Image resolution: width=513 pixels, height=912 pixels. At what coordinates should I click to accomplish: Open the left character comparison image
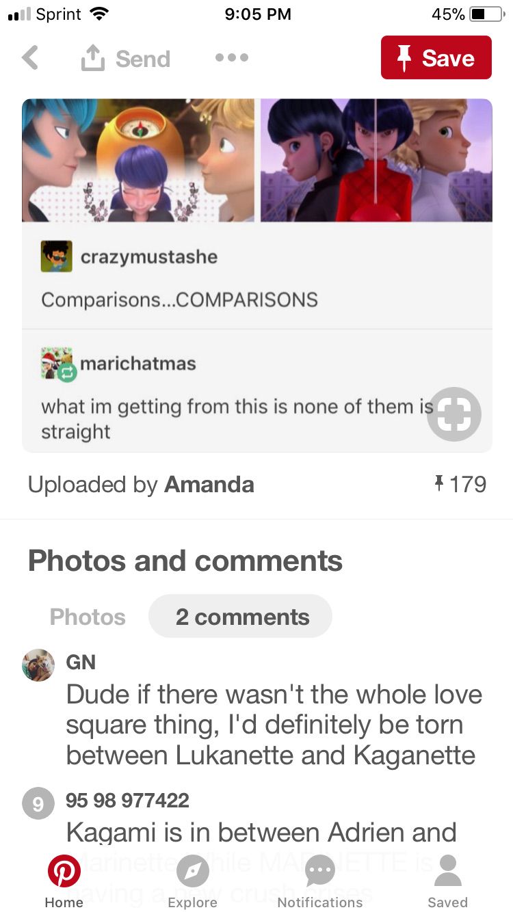(138, 160)
